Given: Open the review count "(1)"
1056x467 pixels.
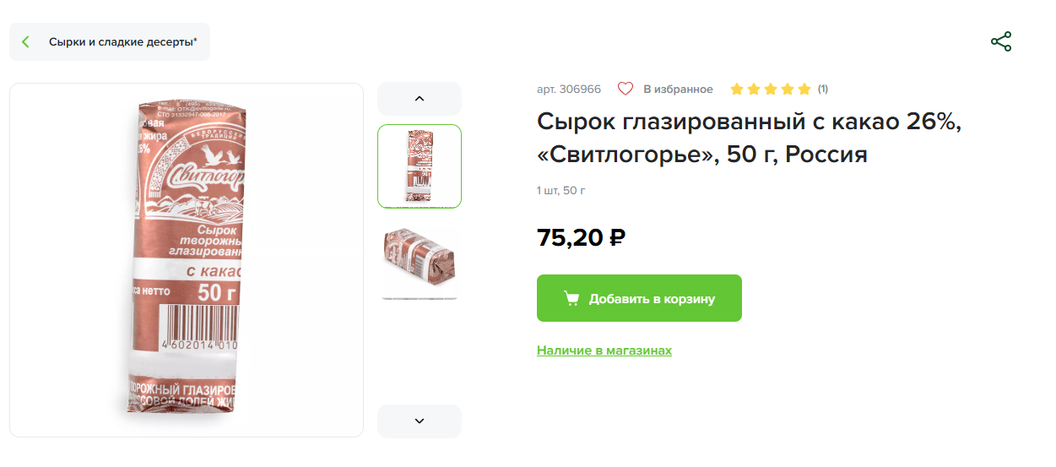Looking at the screenshot, I should pos(823,90).
